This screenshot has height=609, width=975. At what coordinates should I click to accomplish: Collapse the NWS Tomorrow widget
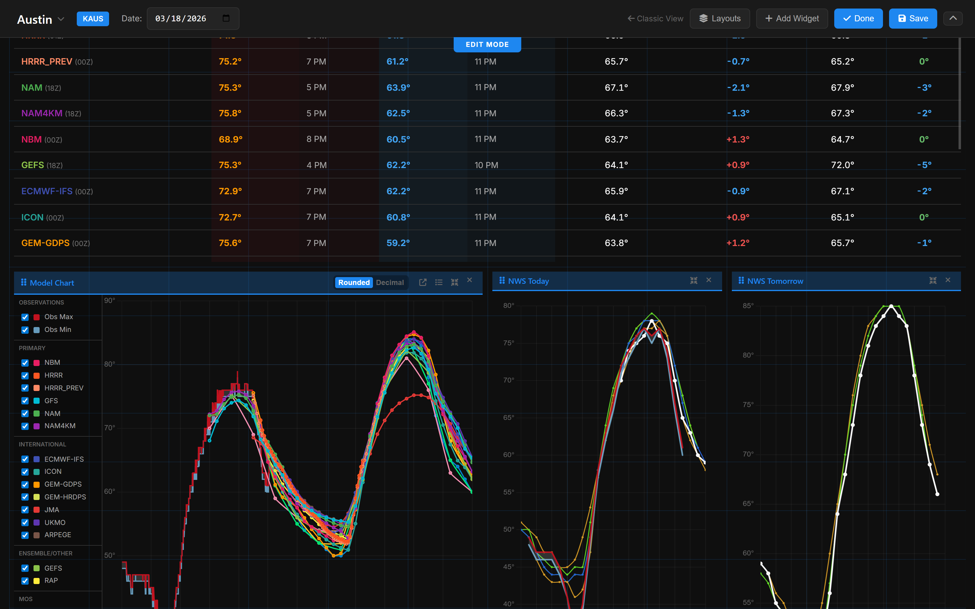coord(933,280)
